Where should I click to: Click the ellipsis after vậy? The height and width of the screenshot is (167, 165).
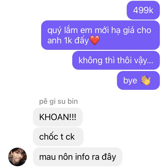[x=150, y=63]
